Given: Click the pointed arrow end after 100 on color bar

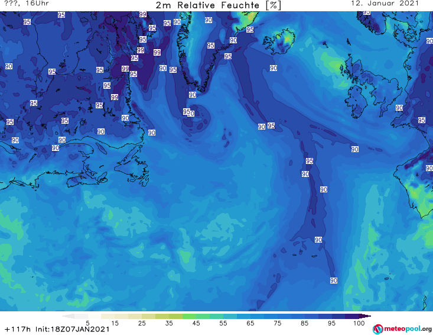Looking at the screenshot, I should [365, 316].
